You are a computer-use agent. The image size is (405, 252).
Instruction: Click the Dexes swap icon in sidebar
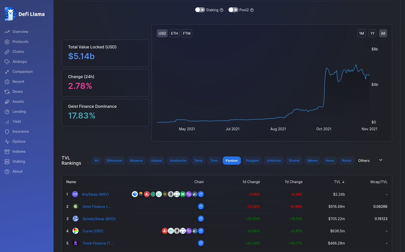(x=7, y=92)
